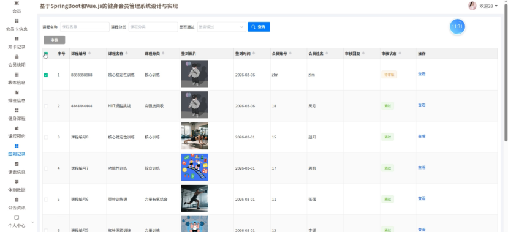Check the checkbox for row 4 课程编号7
This screenshot has width=508, height=232.
[x=46, y=168]
